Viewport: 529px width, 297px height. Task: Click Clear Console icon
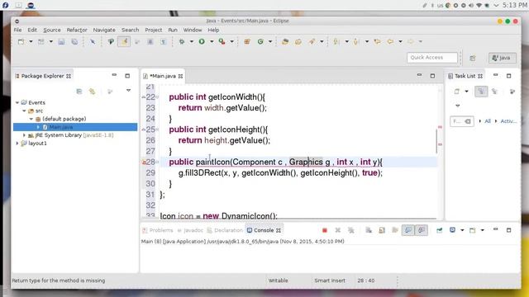369,230
